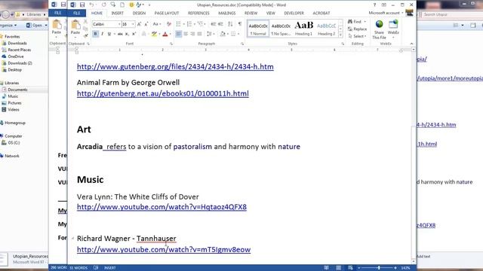Expand the Styles gallery more arrow

[340, 35]
